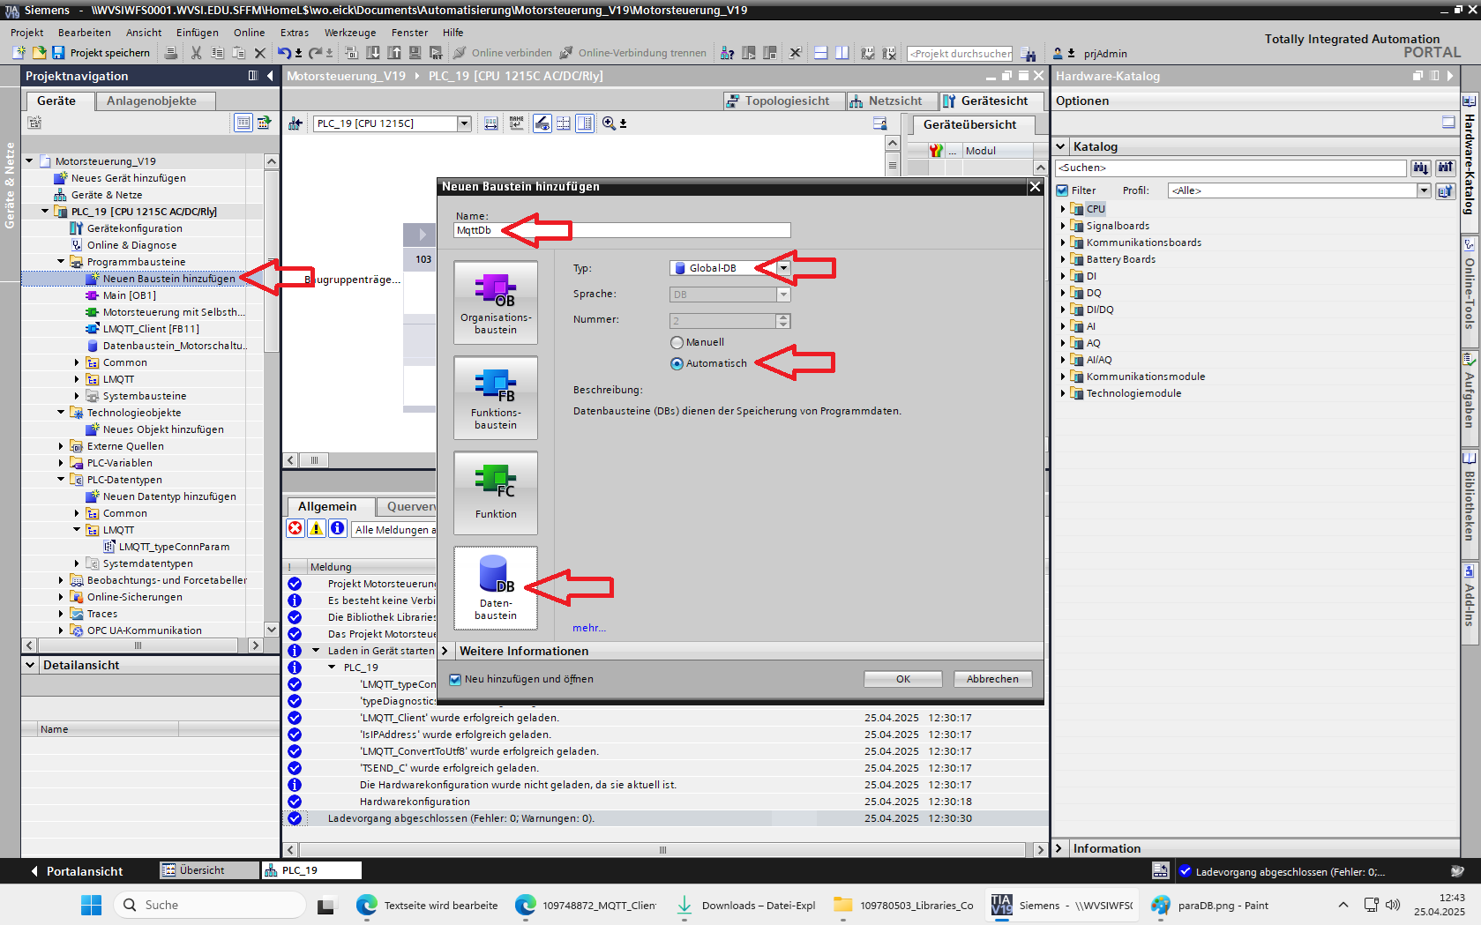Viewport: 1481px width, 925px height.
Task: Expand the CPU folder in catalog
Action: coord(1063,209)
